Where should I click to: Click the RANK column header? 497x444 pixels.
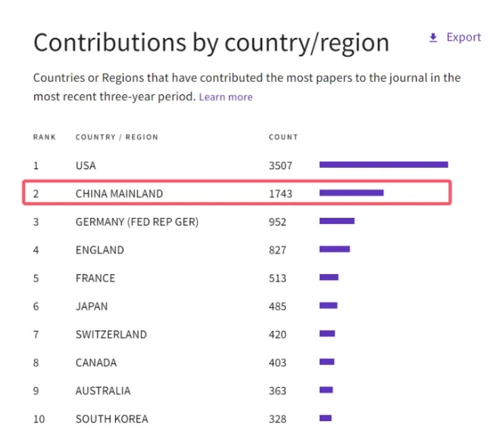tap(45, 137)
